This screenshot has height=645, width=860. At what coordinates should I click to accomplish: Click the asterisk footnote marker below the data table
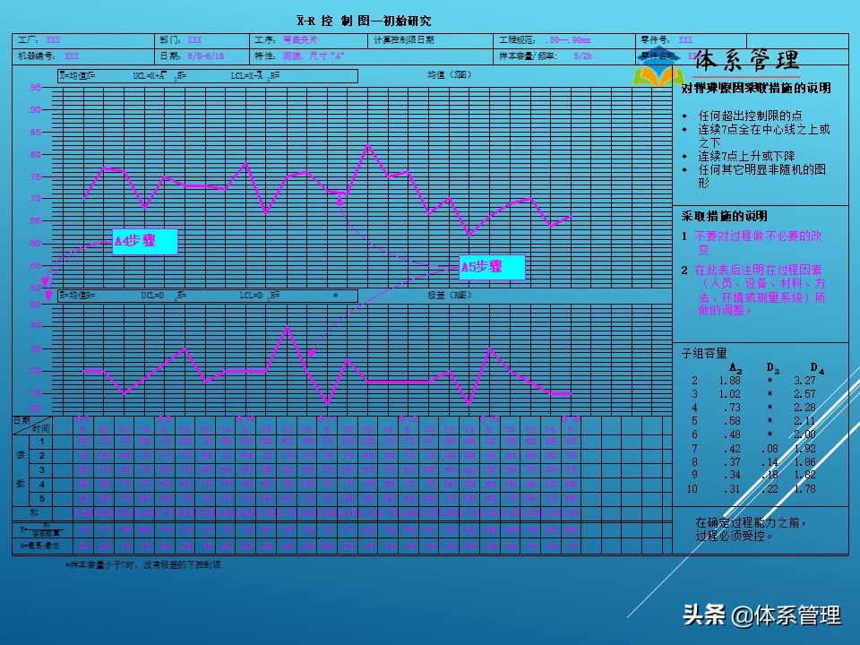[66, 564]
